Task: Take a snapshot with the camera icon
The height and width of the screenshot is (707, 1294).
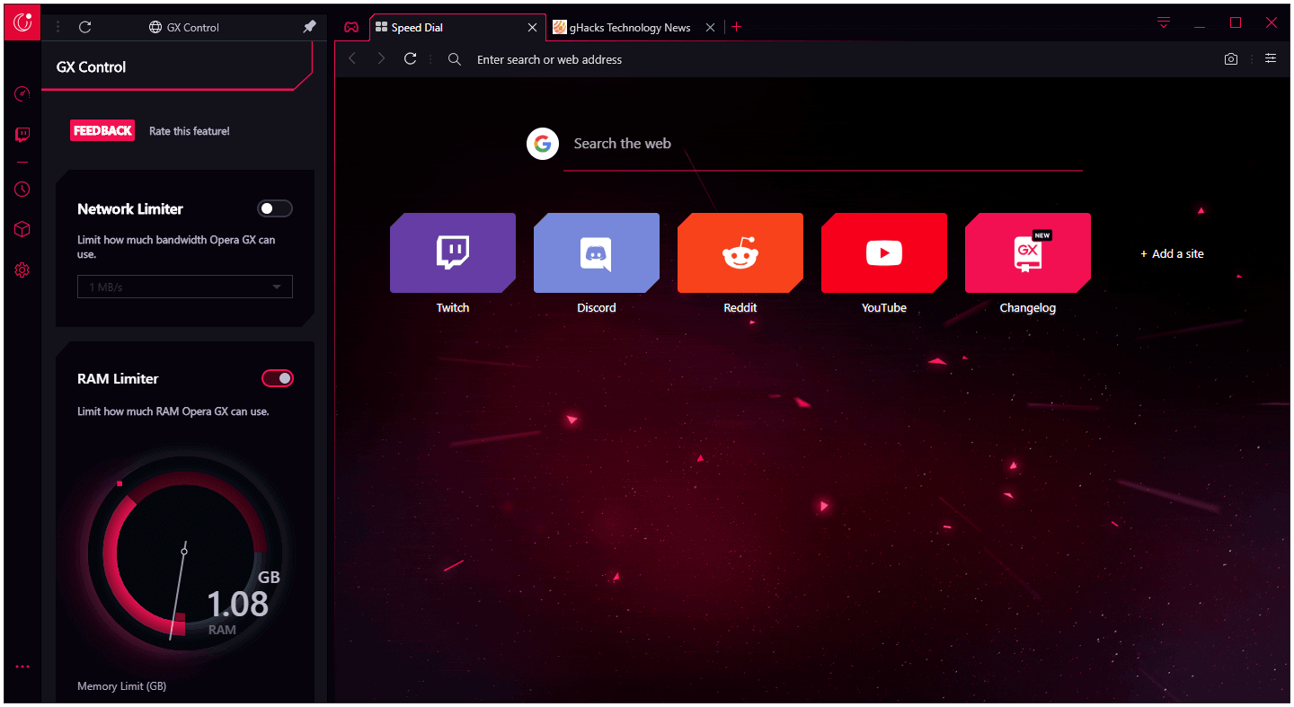Action: pos(1231,59)
